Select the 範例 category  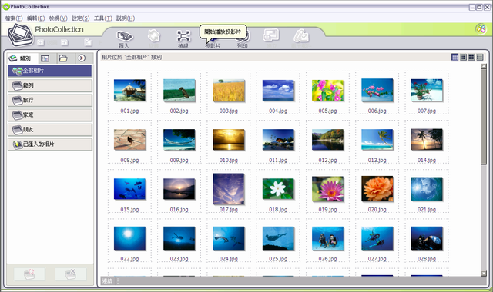[50, 85]
